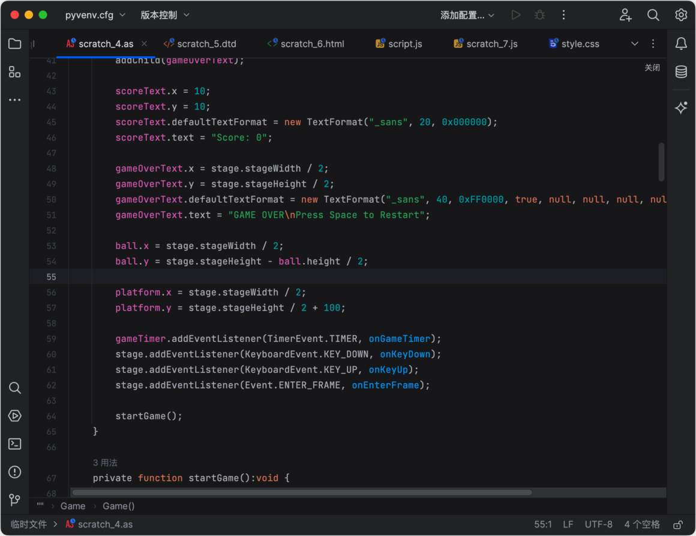Viewport: 696px width, 536px height.
Task: Open editor tab options menu
Action: click(x=653, y=44)
